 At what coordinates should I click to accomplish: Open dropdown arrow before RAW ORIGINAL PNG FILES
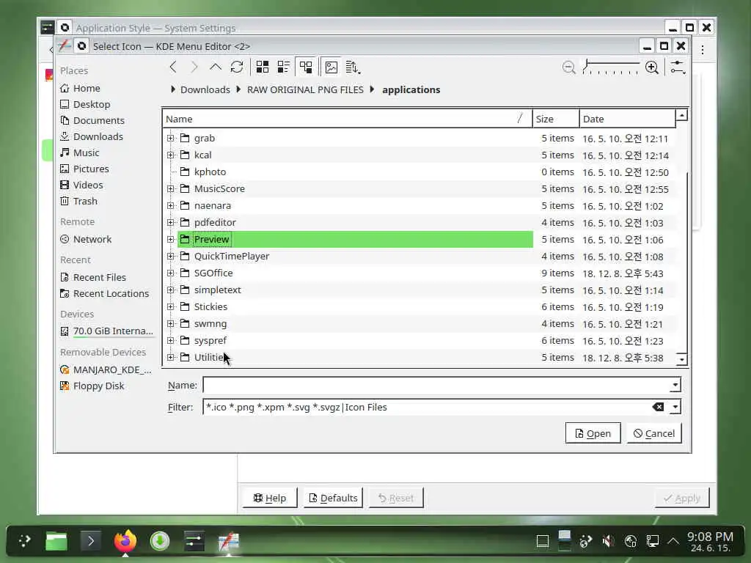pos(238,89)
